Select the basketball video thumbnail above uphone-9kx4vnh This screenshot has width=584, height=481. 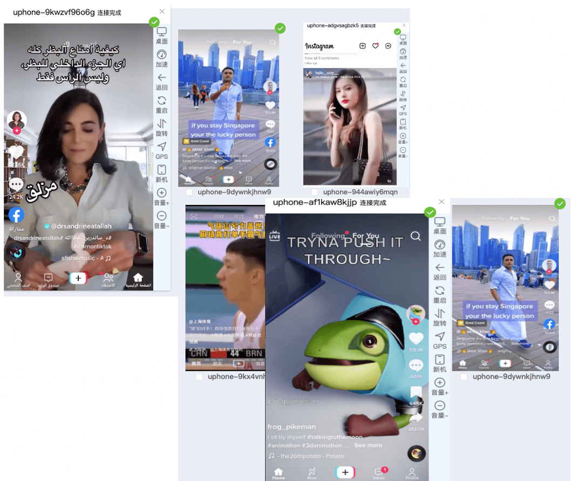[x=225, y=286]
